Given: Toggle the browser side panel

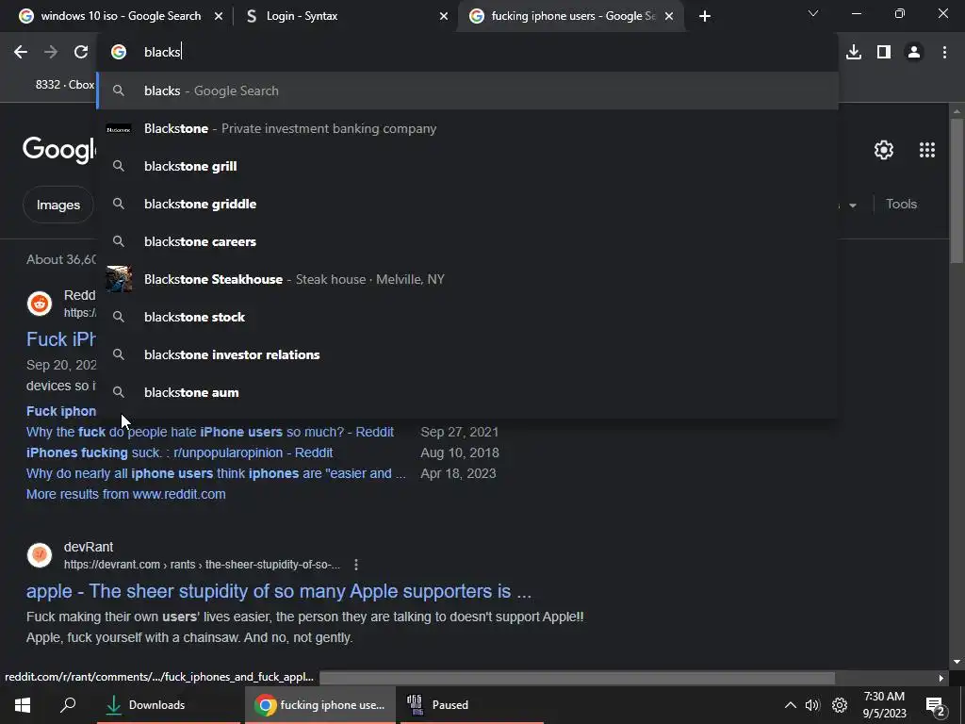Looking at the screenshot, I should pos(884,53).
